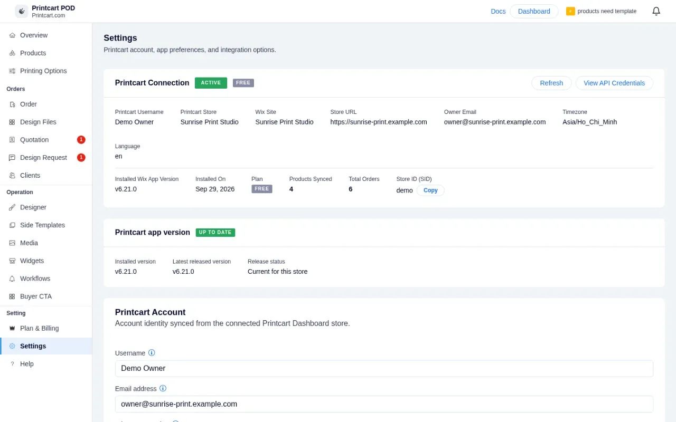The width and height of the screenshot is (676, 422).
Task: Click the Quotation sidebar icon
Action: (x=12, y=140)
